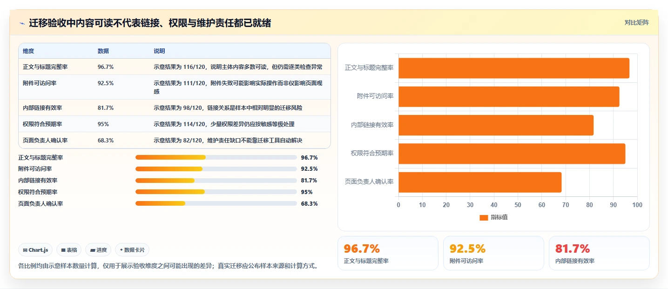The width and height of the screenshot is (668, 289).
Task: Click table cell 正文与标题完整率
Action: (x=45, y=67)
